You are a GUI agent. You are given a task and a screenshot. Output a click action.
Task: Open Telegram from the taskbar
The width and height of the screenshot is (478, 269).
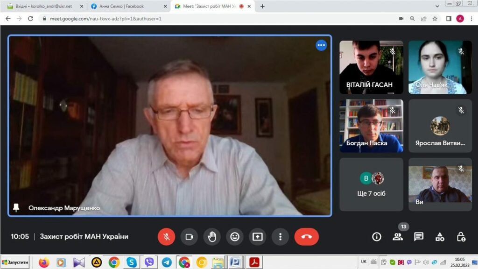tap(167, 262)
